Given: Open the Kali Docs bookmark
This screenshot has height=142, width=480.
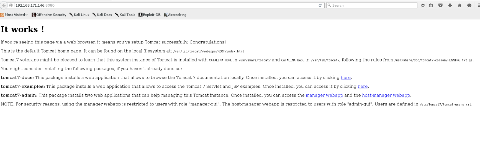Looking at the screenshot, I should pyautogui.click(x=102, y=15).
